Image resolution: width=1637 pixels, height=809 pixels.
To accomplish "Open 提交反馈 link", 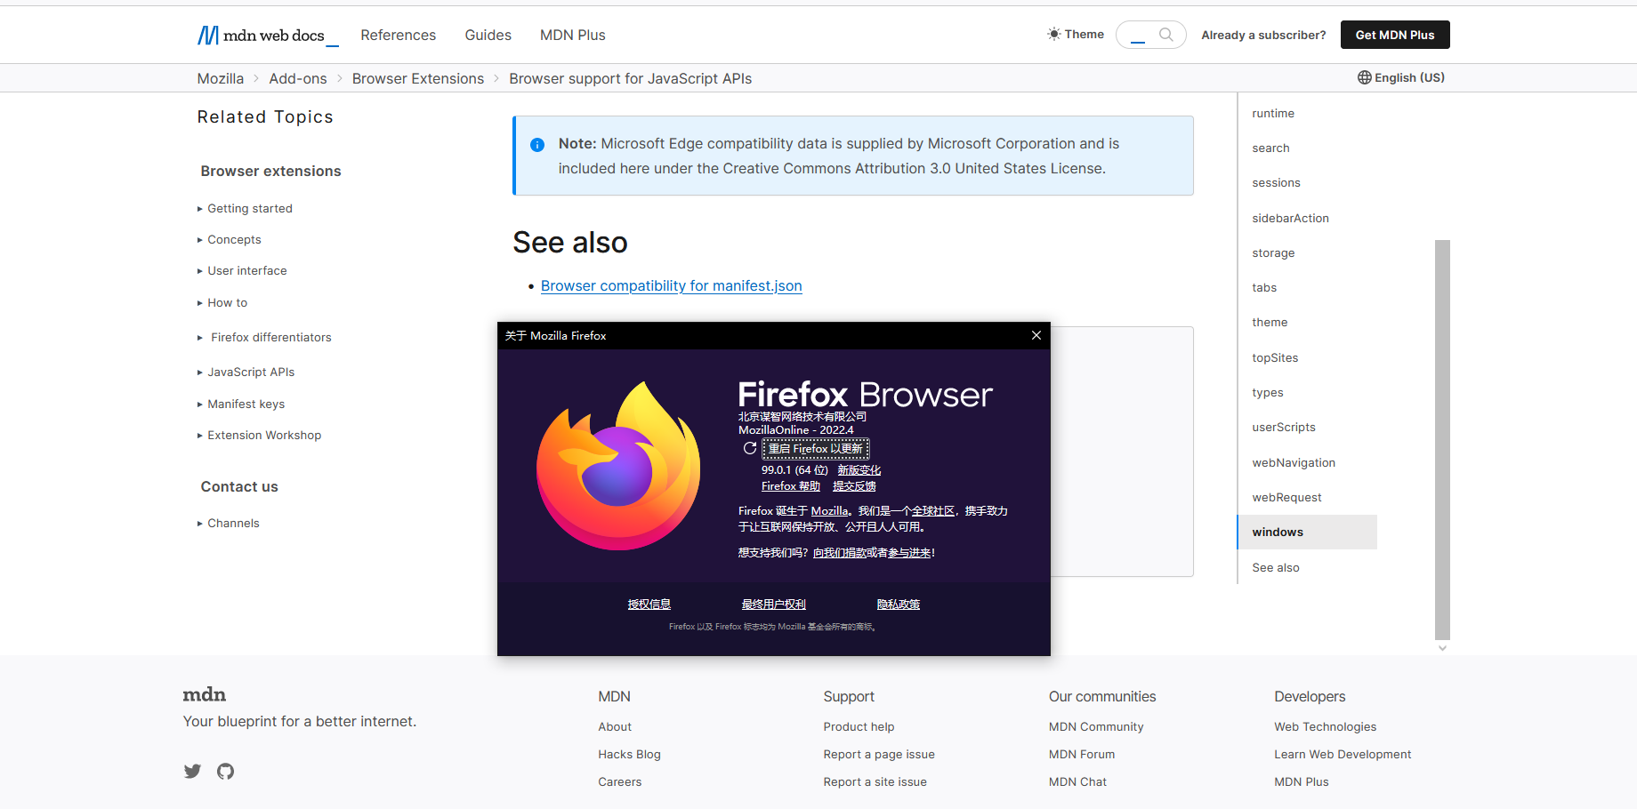I will click(x=854, y=486).
